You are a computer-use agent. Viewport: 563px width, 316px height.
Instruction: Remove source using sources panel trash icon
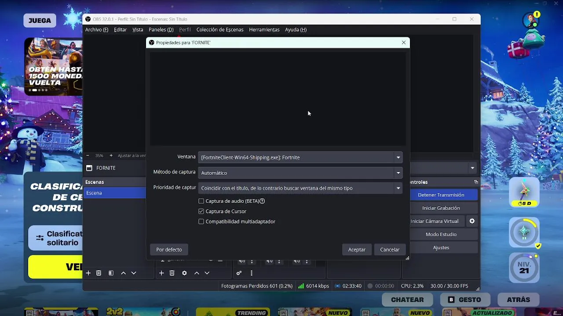click(172, 273)
